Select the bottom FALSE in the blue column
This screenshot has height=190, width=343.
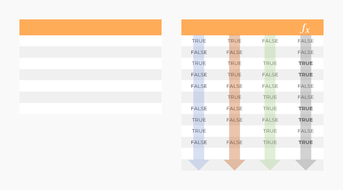[x=199, y=142]
